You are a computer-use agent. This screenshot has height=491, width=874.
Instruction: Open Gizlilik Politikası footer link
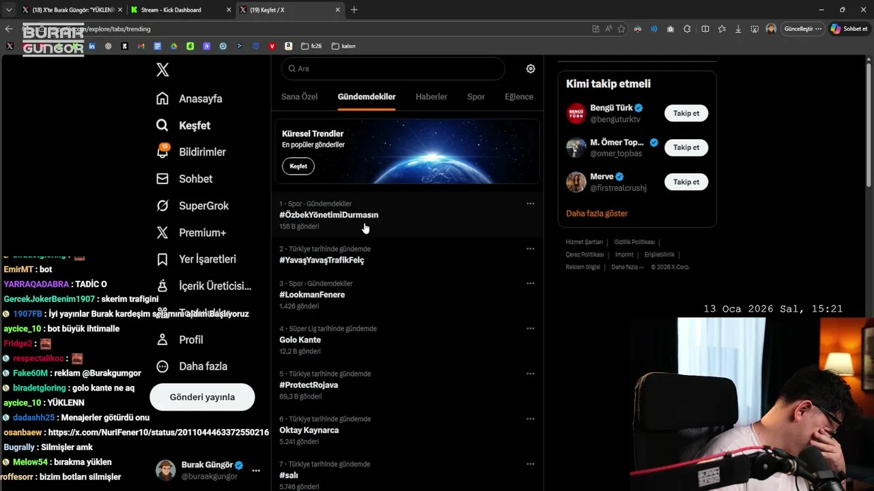634,242
